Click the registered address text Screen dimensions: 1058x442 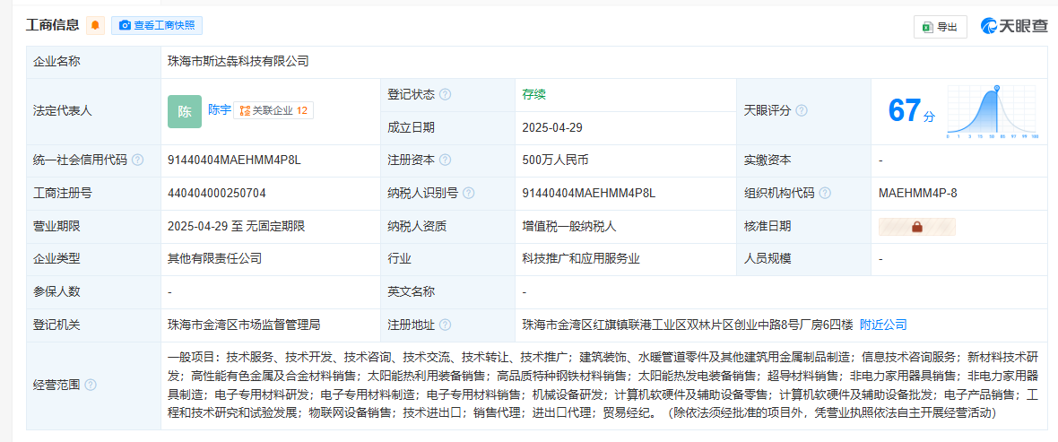(x=688, y=325)
